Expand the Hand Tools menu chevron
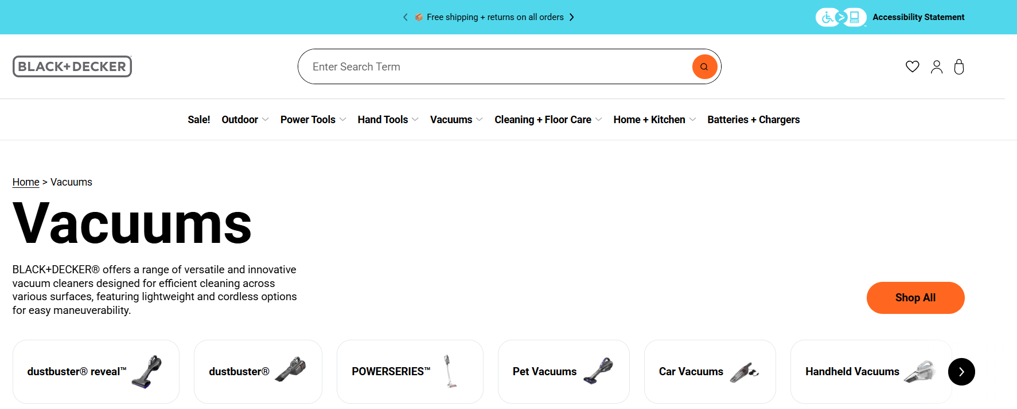 (x=415, y=119)
